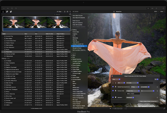Open the Photos and Audio sidebar

[7, 12]
